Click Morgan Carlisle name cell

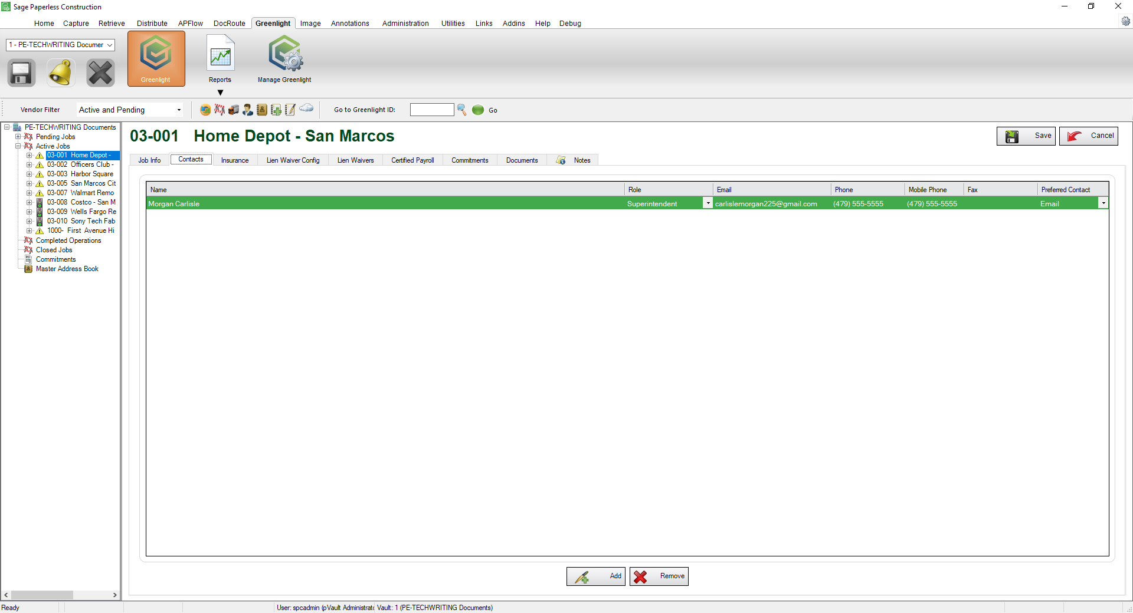pos(385,203)
